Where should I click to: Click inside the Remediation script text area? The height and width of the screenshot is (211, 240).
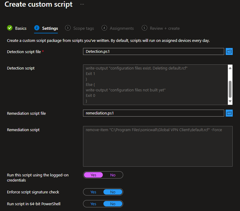tap(158, 146)
